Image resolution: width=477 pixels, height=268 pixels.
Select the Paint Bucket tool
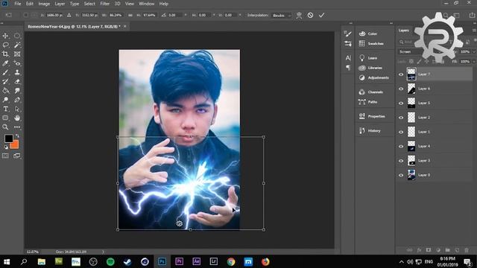click(x=5, y=91)
